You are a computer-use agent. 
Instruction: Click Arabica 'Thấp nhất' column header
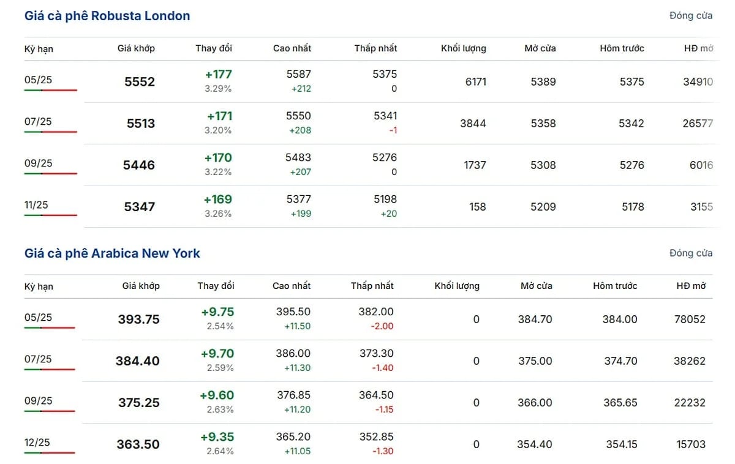(x=372, y=286)
